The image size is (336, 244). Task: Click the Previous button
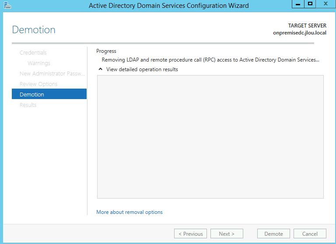(x=190, y=234)
